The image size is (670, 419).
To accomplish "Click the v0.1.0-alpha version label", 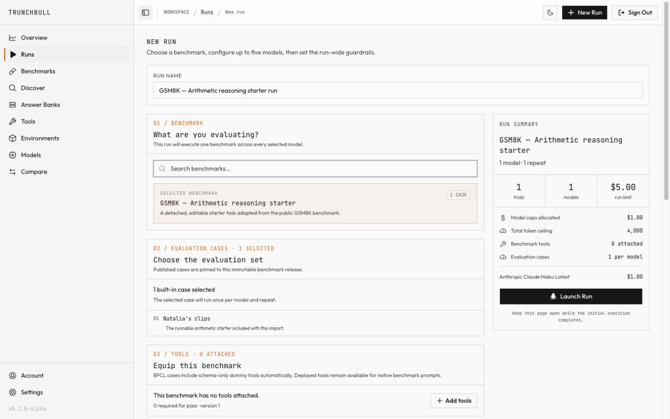I will (x=27, y=409).
